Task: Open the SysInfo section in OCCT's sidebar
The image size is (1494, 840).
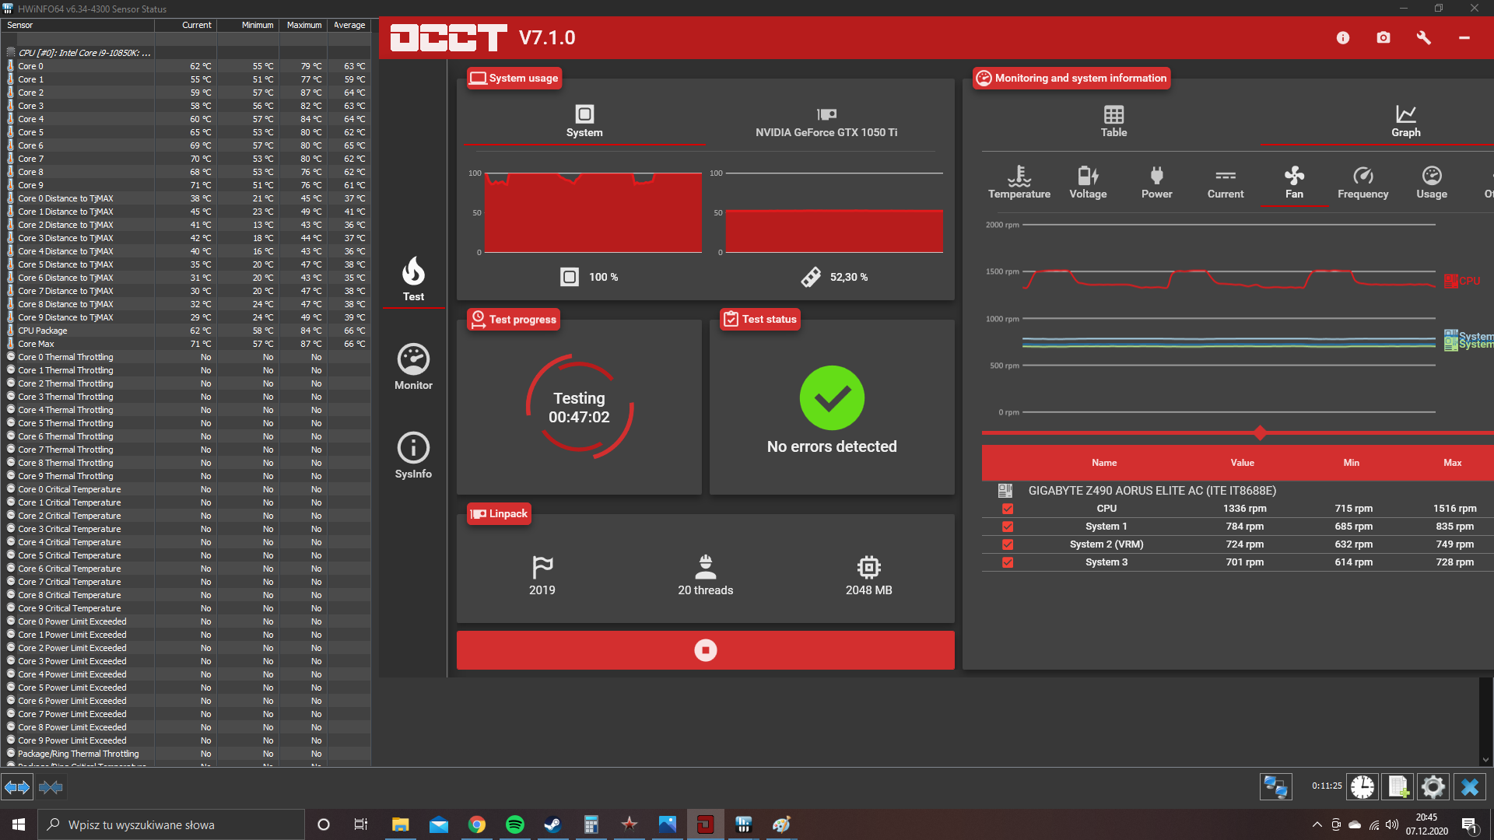Action: coord(413,456)
